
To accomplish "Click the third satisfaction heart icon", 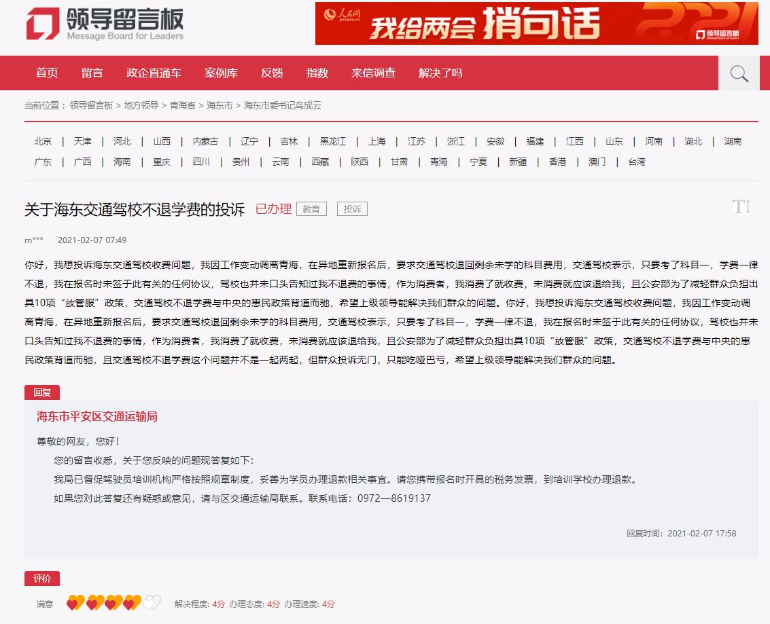I will [x=113, y=603].
